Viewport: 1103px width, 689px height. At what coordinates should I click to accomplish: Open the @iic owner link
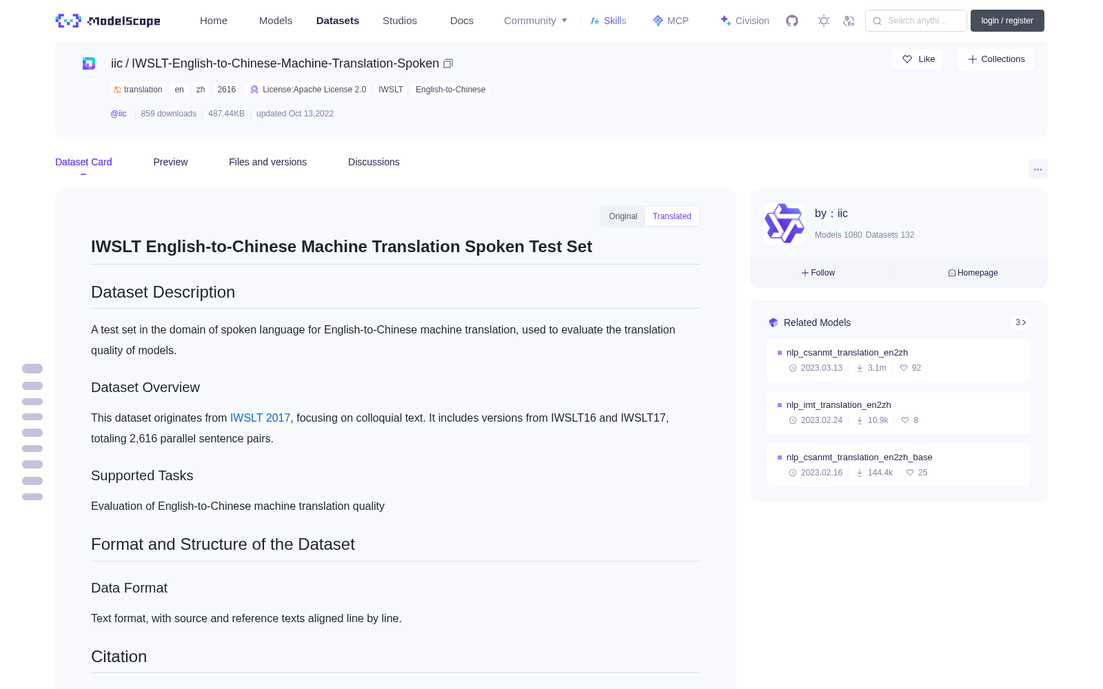click(x=119, y=114)
